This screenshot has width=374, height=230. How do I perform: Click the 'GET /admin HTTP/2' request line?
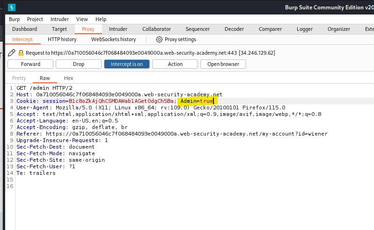[44, 88]
